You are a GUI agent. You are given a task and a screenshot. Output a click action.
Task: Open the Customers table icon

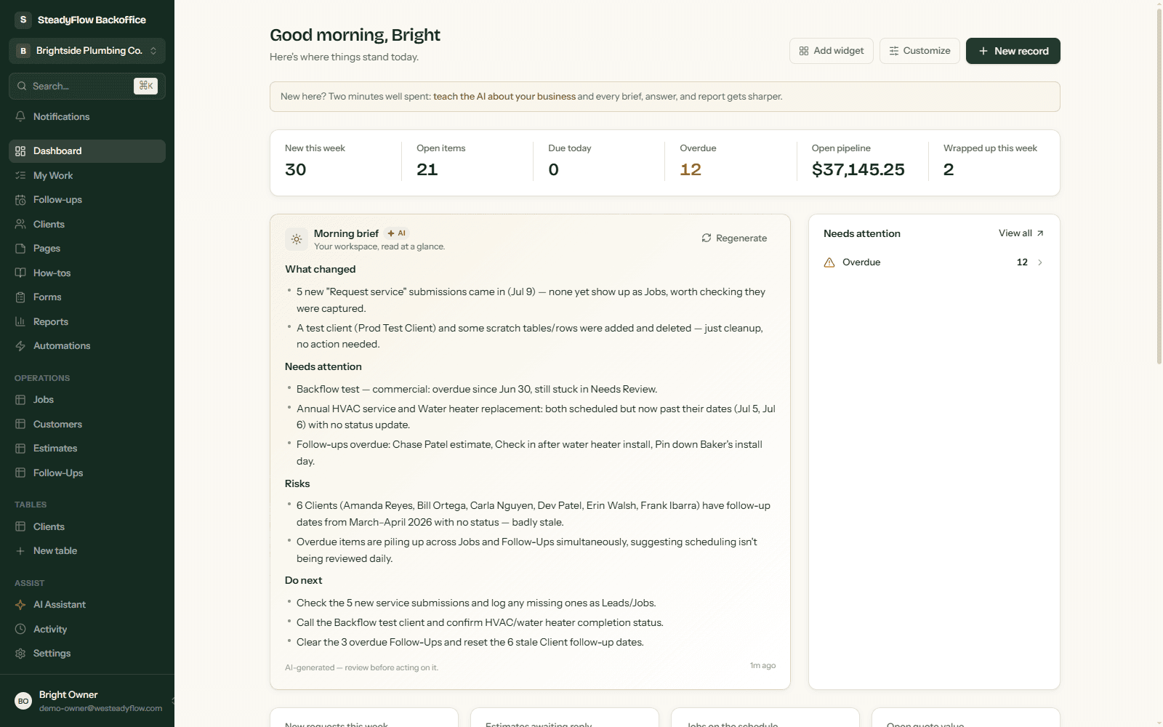[20, 424]
